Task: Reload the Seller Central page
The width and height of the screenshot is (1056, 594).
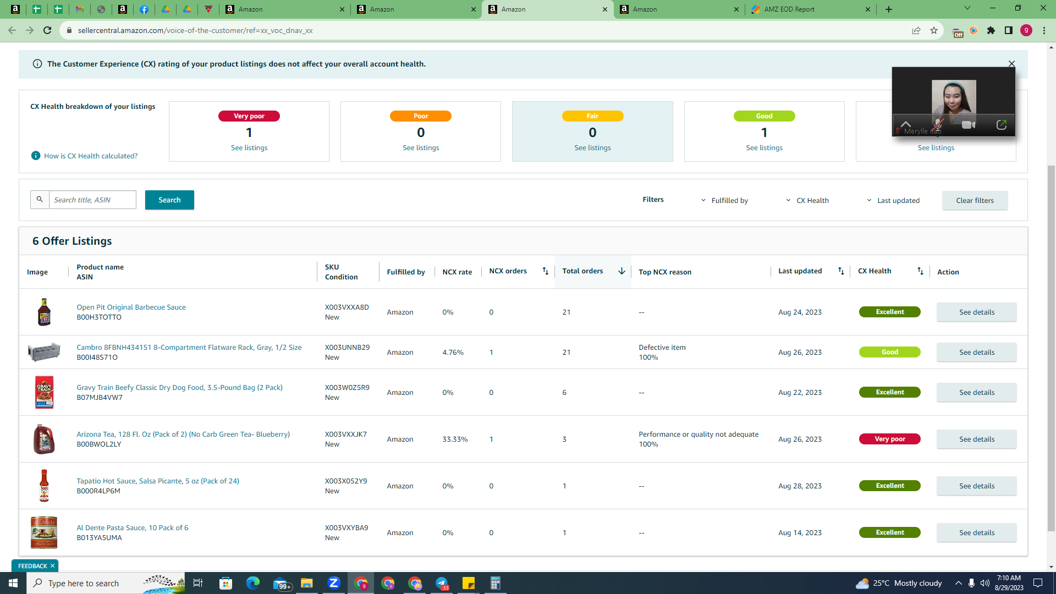Action: click(47, 30)
